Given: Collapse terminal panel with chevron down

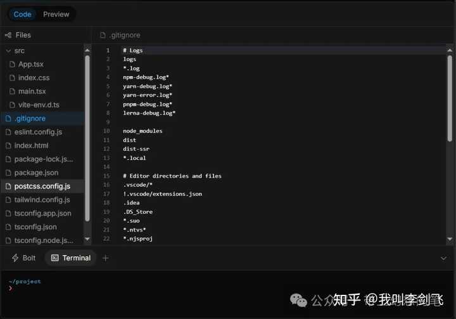Looking at the screenshot, I should point(443,258).
